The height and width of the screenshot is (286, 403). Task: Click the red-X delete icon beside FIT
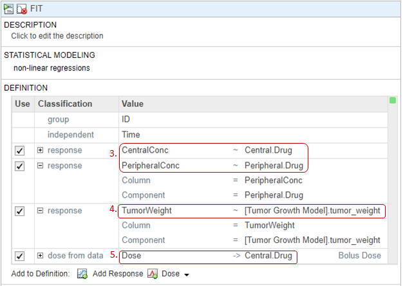coord(21,8)
